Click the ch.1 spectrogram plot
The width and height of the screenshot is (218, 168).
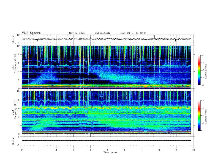pyautogui.click(x=106, y=67)
